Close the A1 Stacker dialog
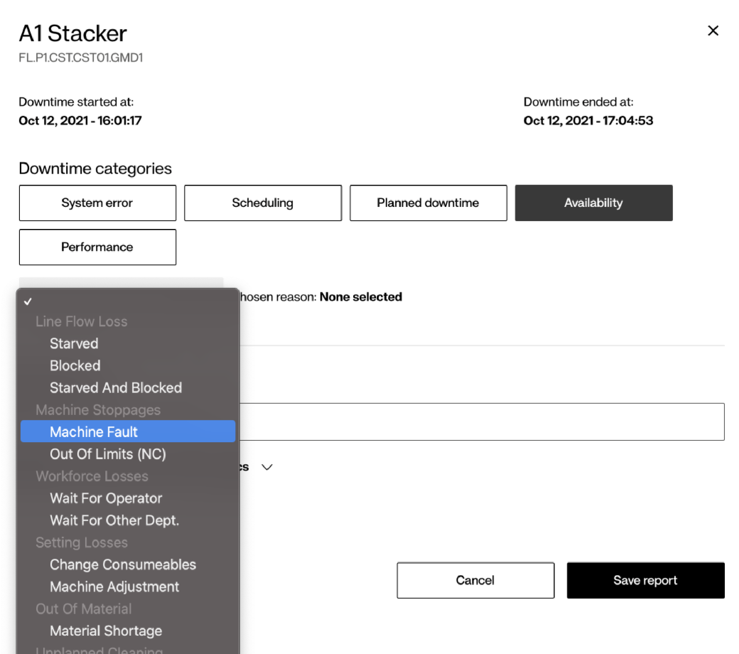This screenshot has height=654, width=739. pos(712,31)
